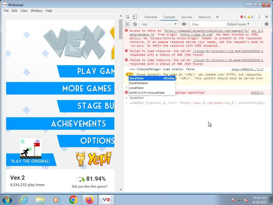
Task: Activate the inspect element picker icon
Action: [128, 17]
